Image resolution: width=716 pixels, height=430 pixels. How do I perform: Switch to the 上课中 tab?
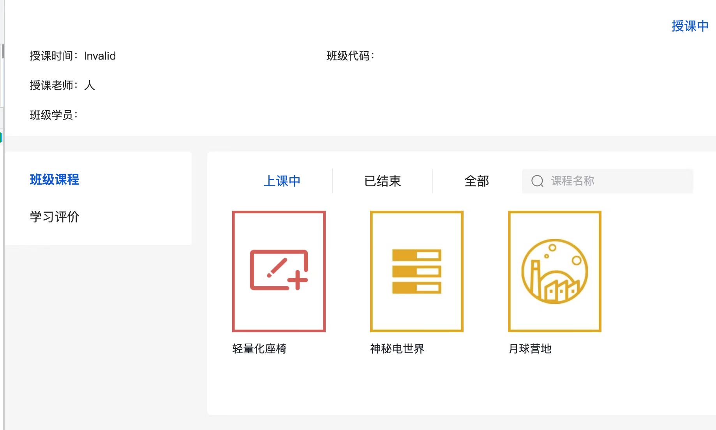click(282, 181)
